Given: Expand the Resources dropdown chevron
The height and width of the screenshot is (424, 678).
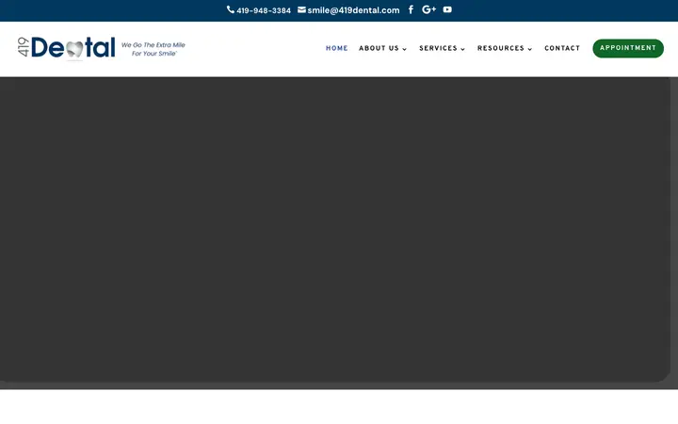Looking at the screenshot, I should coord(529,49).
